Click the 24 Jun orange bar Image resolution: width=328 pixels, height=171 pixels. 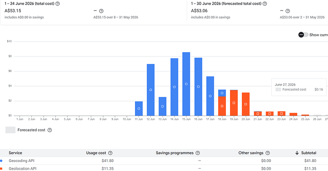tap(293, 114)
